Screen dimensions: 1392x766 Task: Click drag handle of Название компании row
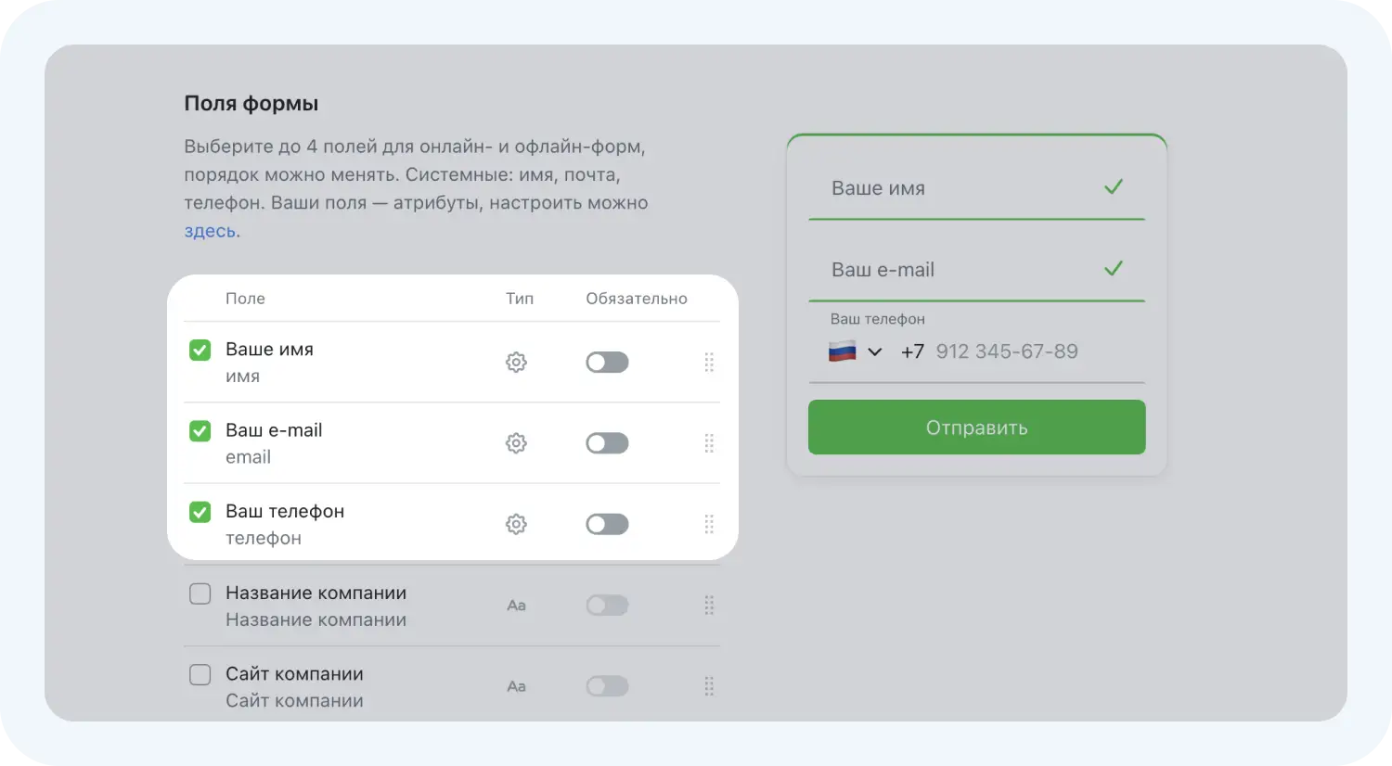[709, 606]
